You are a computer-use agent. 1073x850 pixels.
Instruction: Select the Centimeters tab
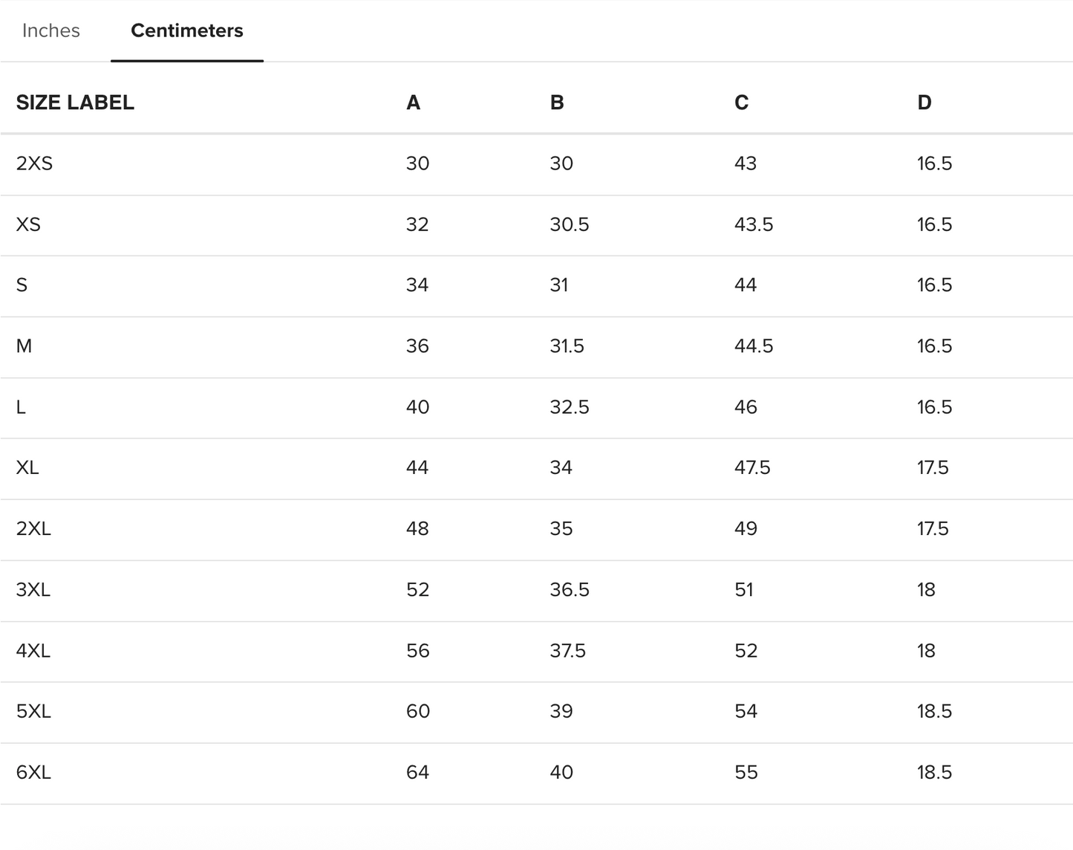click(186, 30)
